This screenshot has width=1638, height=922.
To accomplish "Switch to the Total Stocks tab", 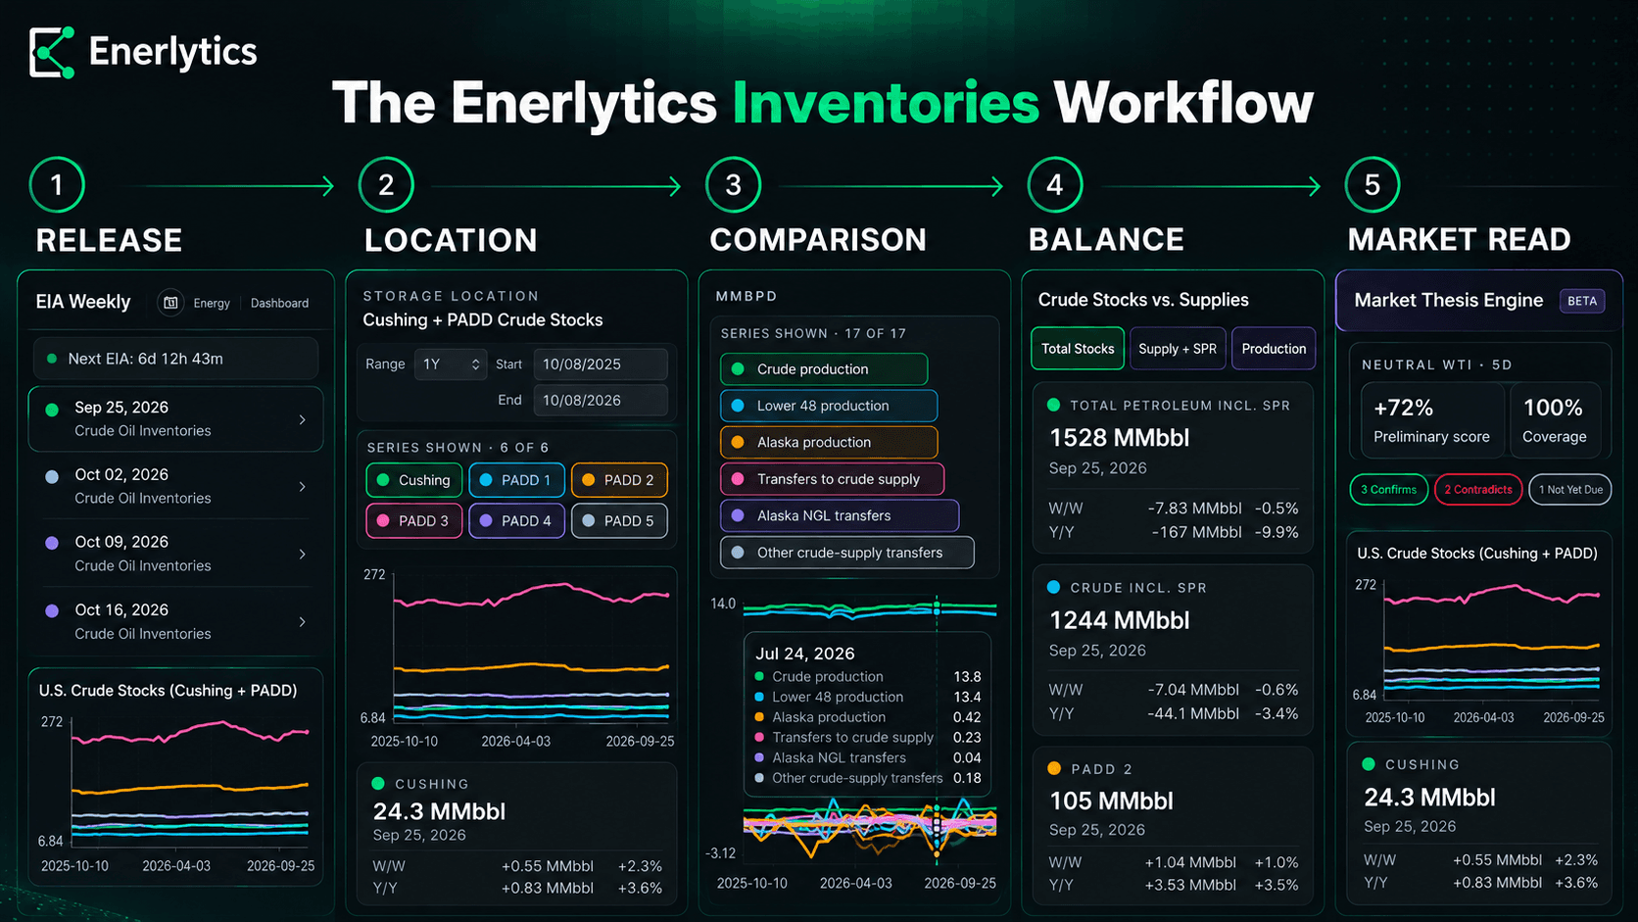I will (x=1078, y=349).
